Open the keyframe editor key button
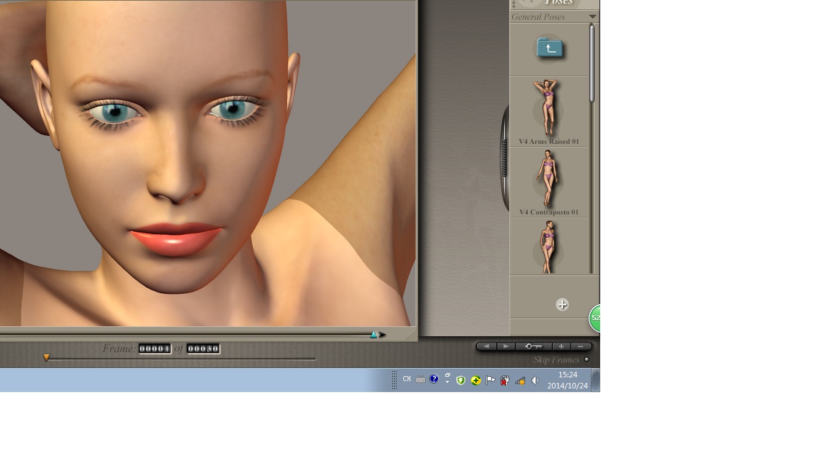This screenshot has width=840, height=472. tap(534, 347)
